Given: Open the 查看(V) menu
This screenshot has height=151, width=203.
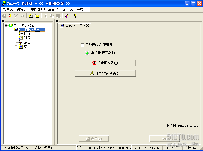Looking at the screenshot, I should pyautogui.click(x=54, y=9).
